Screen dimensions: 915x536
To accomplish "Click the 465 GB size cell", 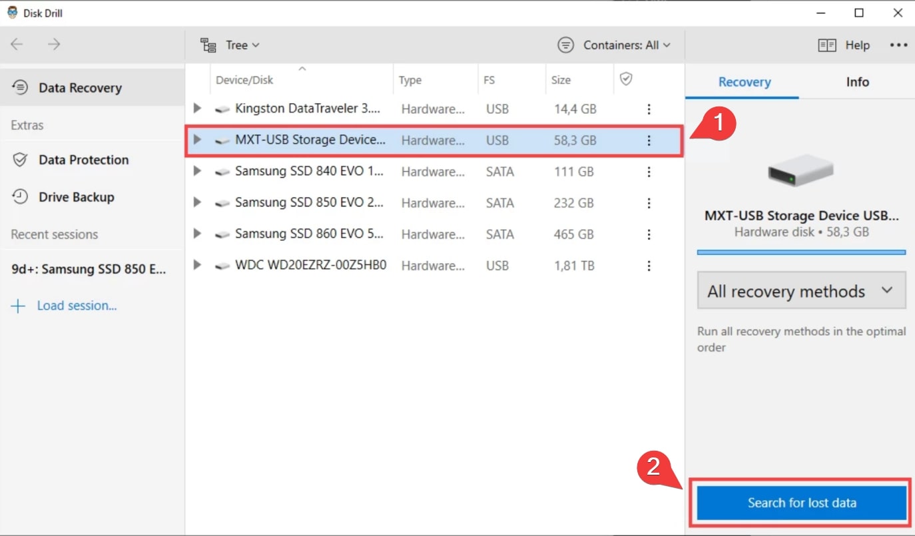I will 573,234.
